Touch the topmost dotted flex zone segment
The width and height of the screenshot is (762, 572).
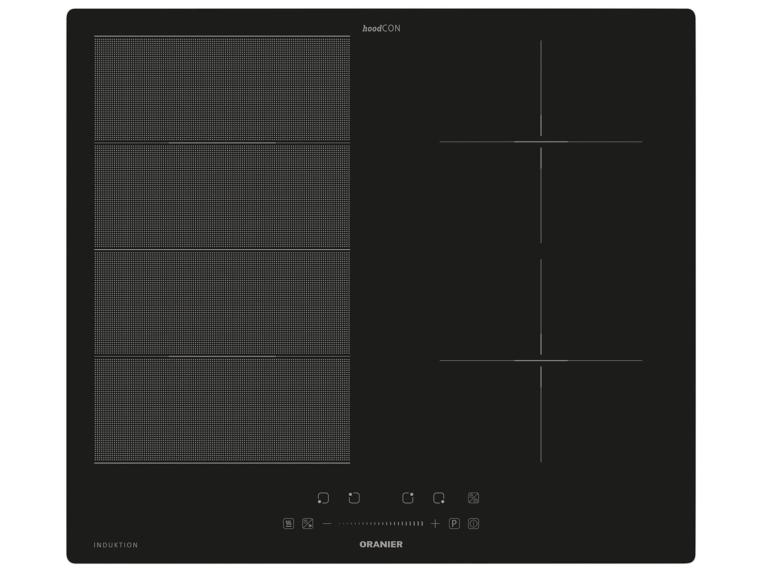222,89
